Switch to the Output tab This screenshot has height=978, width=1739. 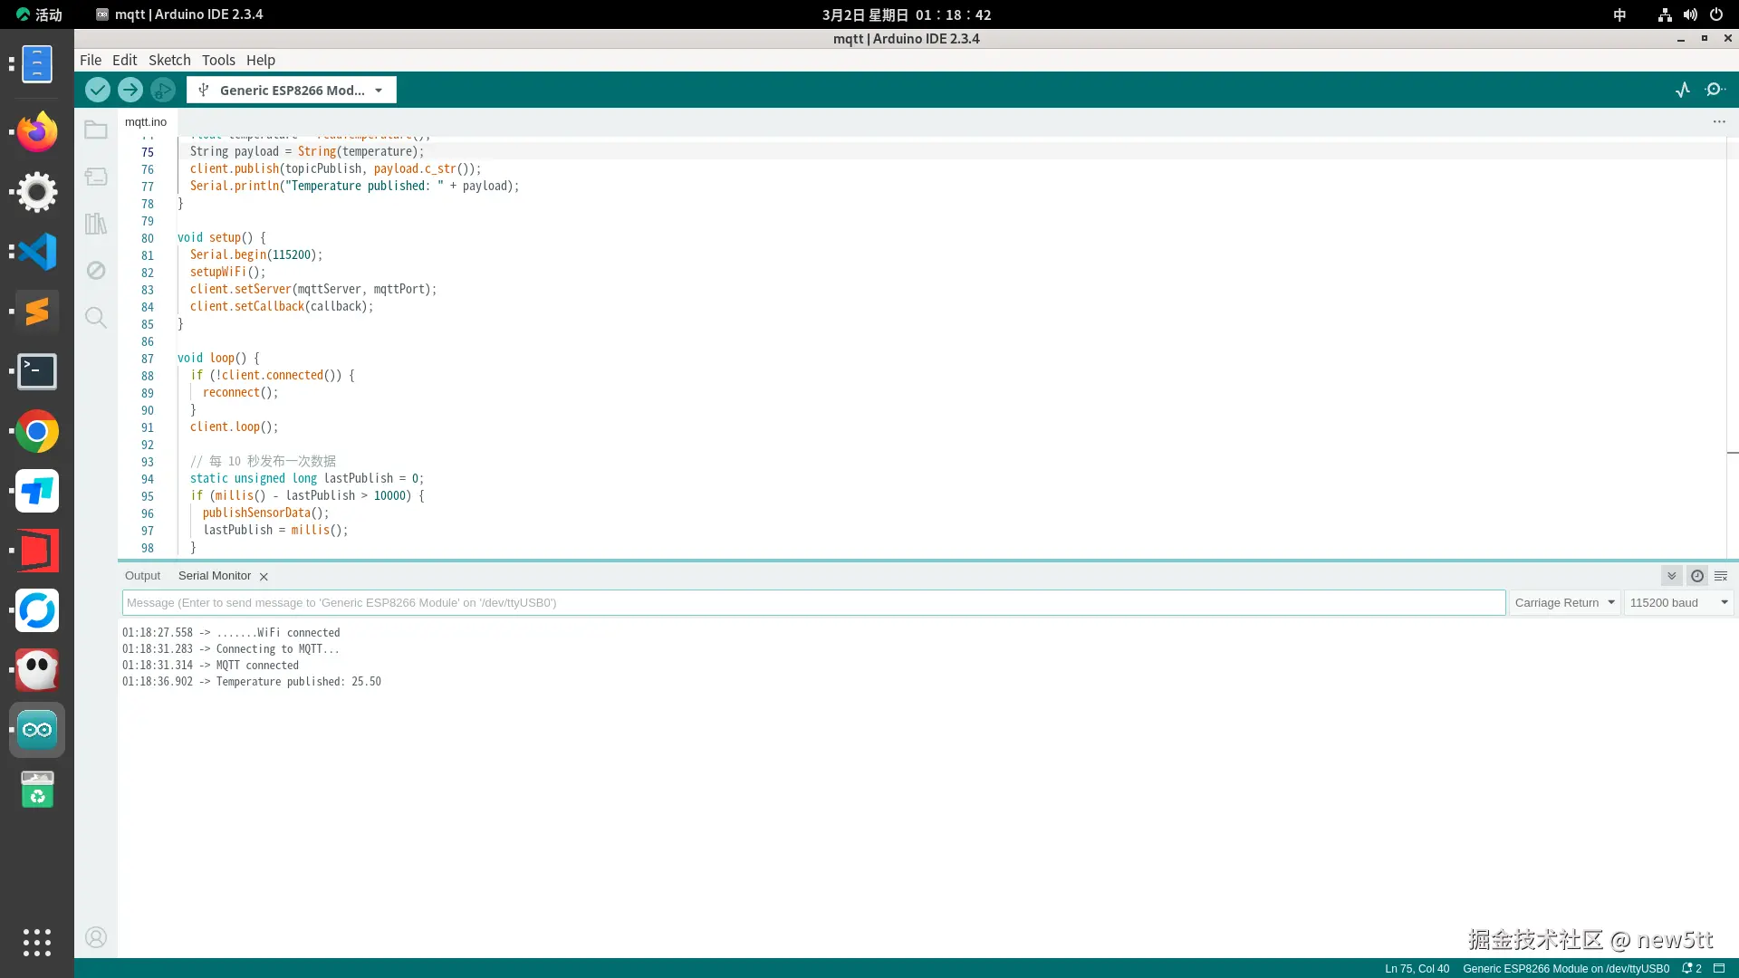(x=142, y=576)
